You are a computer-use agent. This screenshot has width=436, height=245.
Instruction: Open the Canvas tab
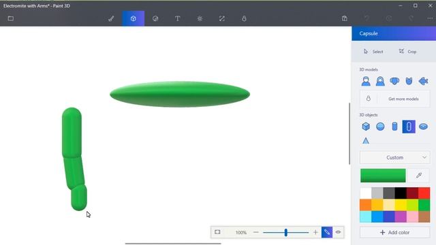222,18
